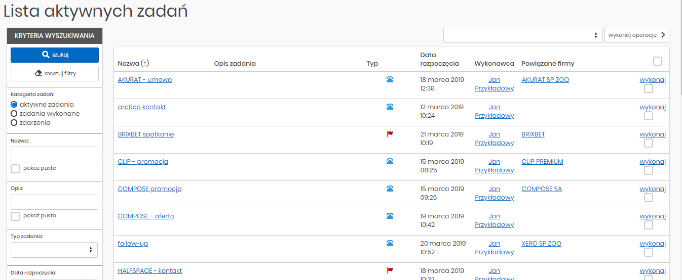Click the red flag icon for HALFSPACE - kontakt
This screenshot has width=682, height=280.
(x=390, y=270)
